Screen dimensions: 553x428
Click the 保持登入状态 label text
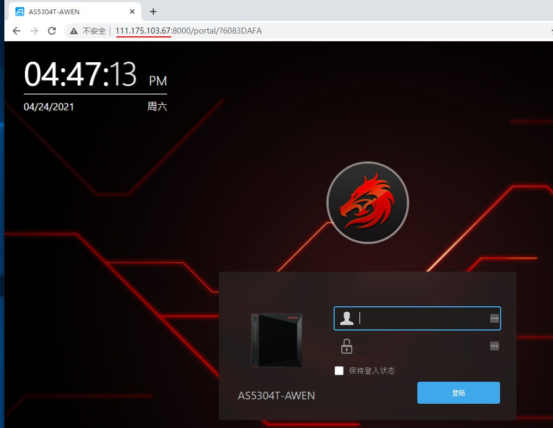372,371
